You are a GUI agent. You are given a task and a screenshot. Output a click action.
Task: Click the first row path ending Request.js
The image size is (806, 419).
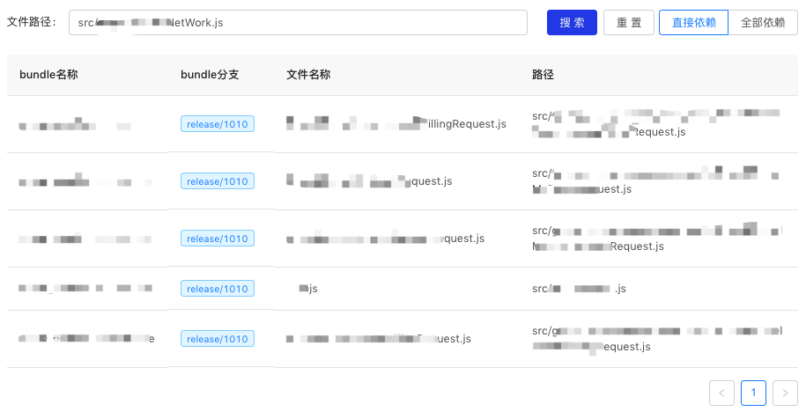(x=656, y=124)
